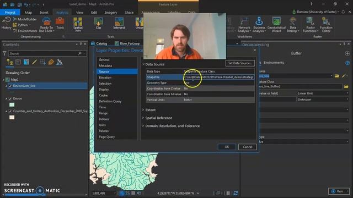Run the Spatial Join tool
The height and width of the screenshot is (198, 353).
click(x=78, y=24)
